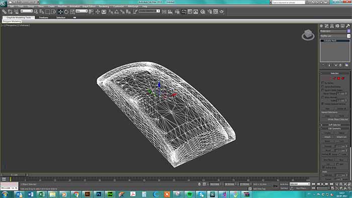This screenshot has width=352, height=198.
Task: Open the Layer Manager
Action: [x=178, y=12]
